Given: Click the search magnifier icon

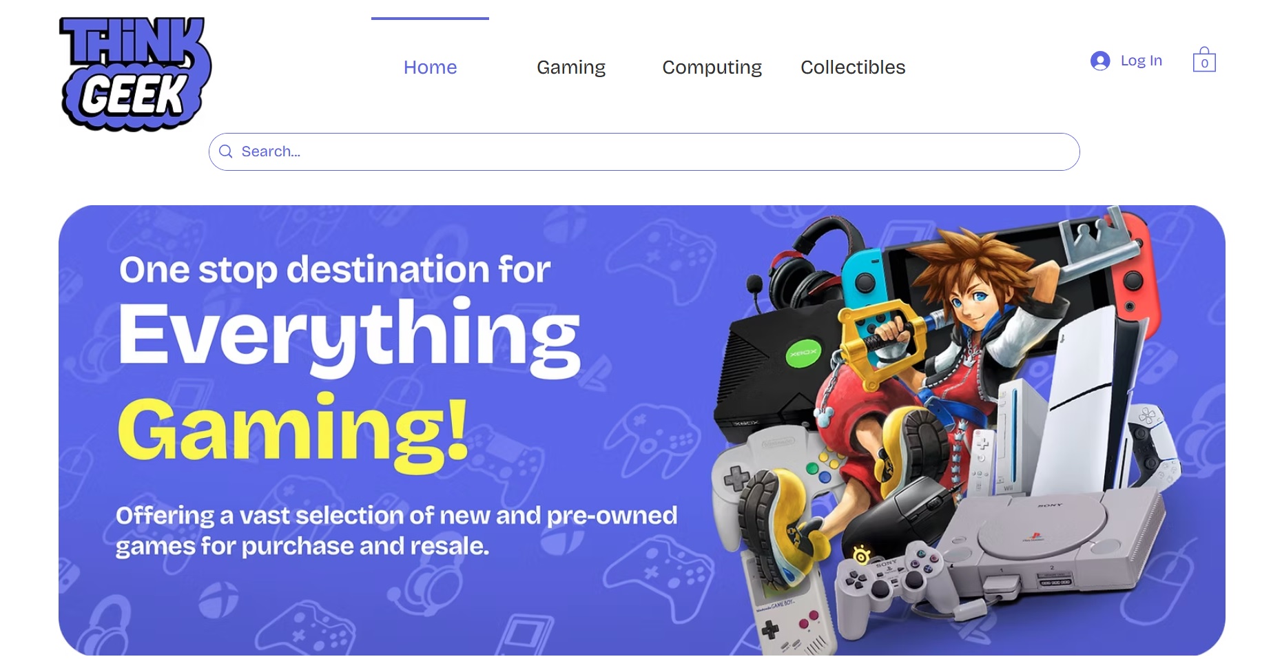Looking at the screenshot, I should click(226, 151).
